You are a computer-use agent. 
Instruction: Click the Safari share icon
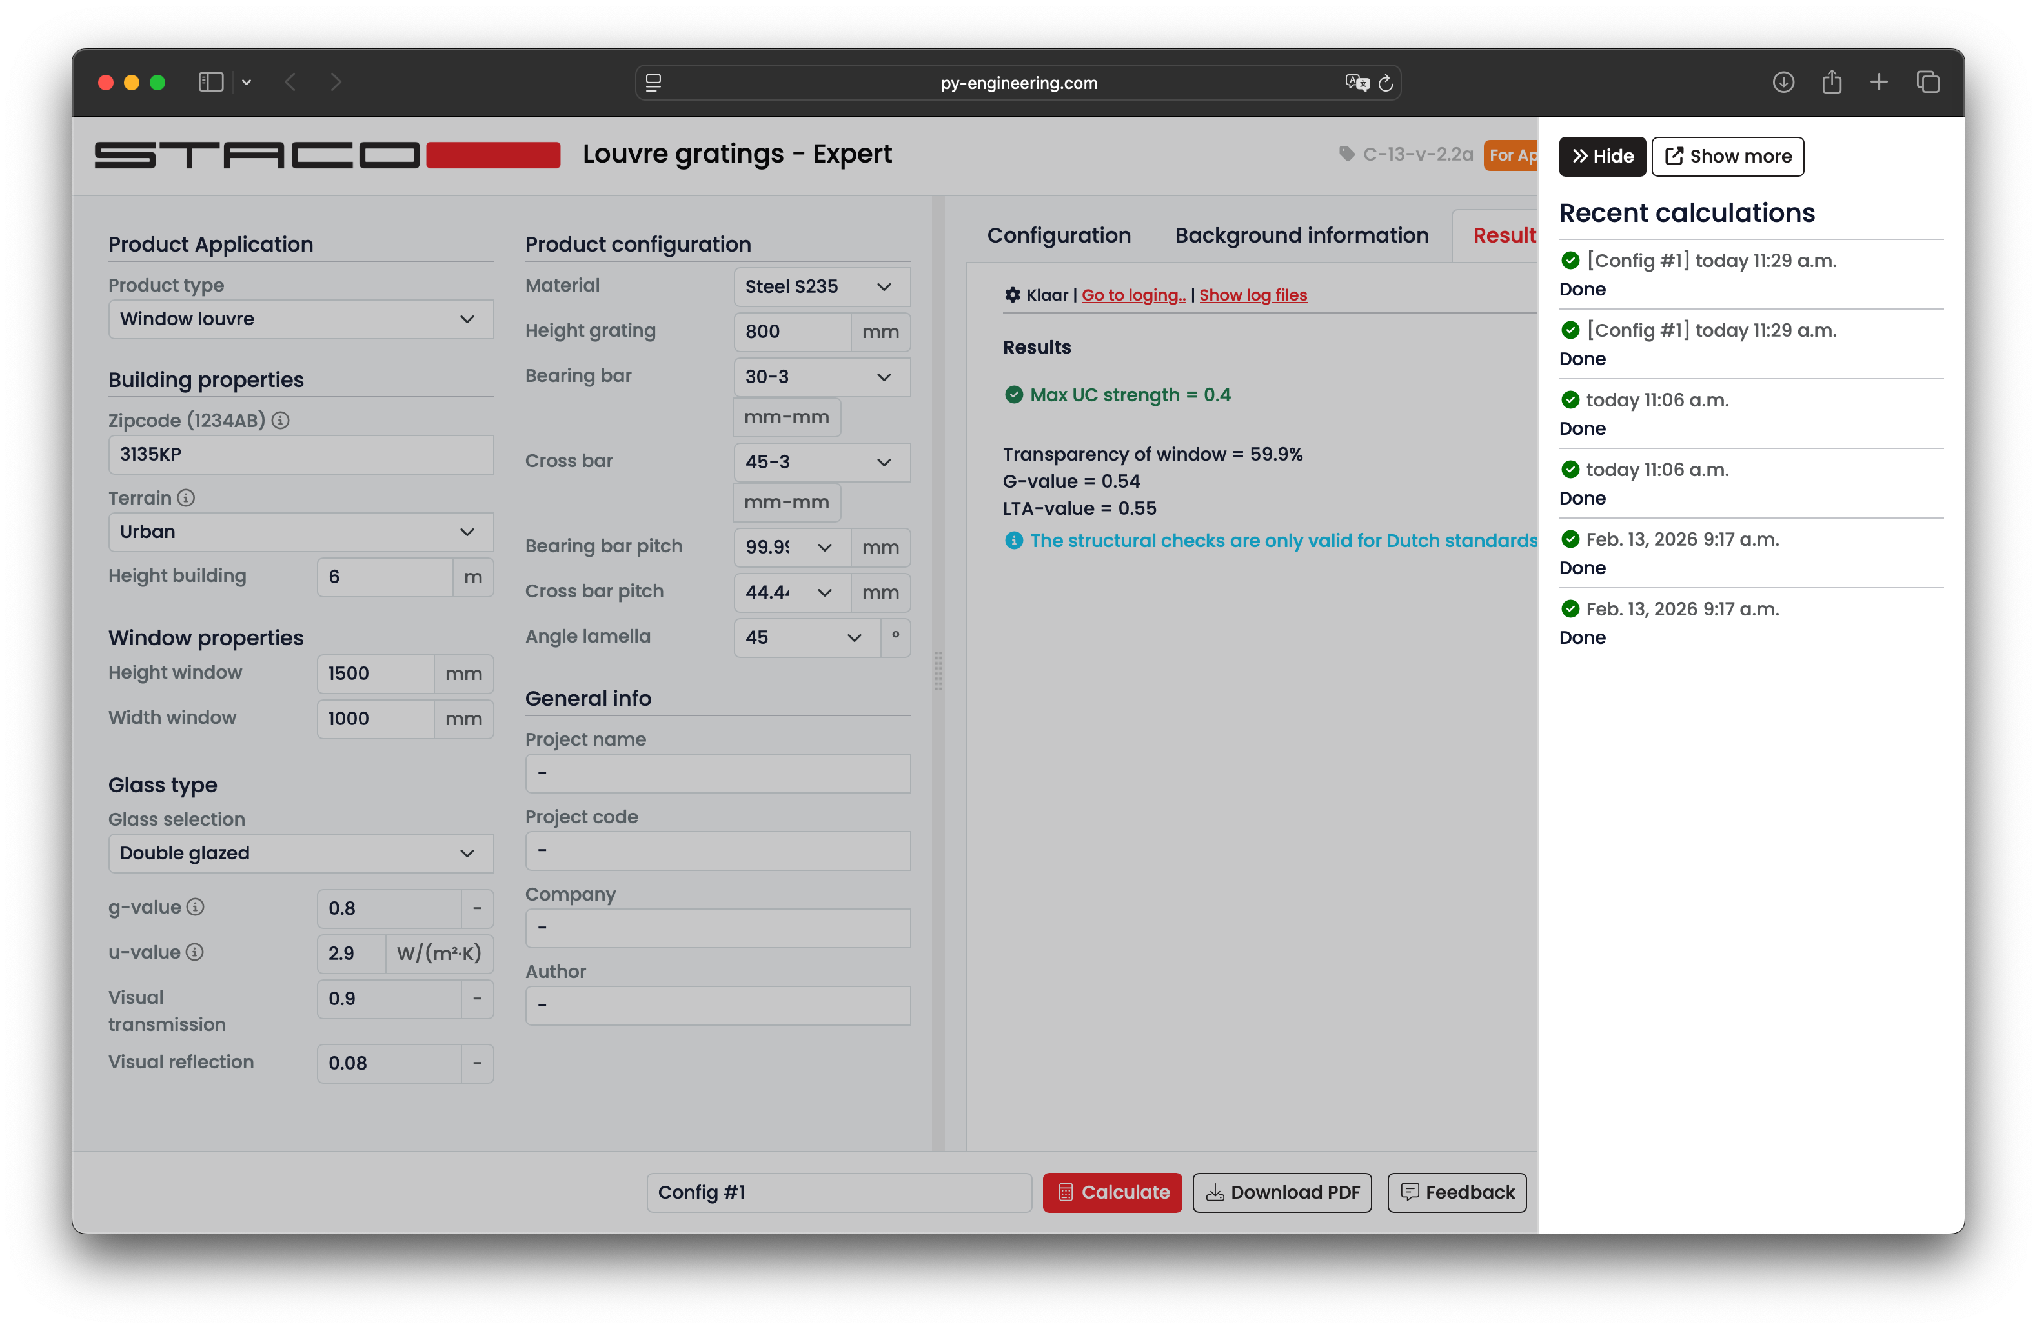tap(1830, 82)
